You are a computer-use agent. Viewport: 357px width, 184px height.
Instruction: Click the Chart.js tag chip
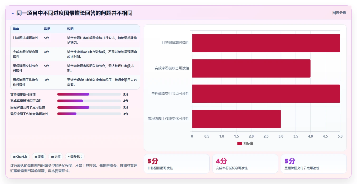(20, 157)
